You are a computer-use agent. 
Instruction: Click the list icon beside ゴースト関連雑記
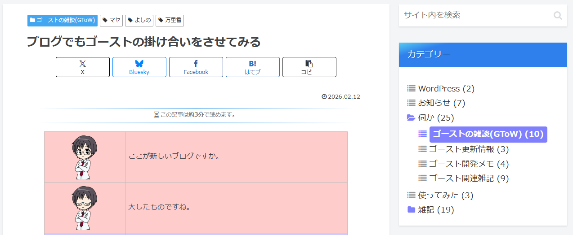tap(422, 178)
